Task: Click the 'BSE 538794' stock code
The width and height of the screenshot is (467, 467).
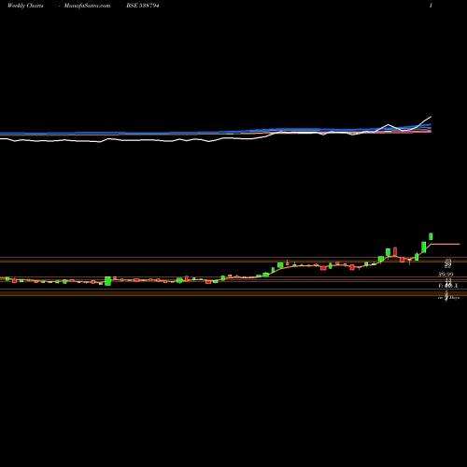Action: pyautogui.click(x=143, y=6)
